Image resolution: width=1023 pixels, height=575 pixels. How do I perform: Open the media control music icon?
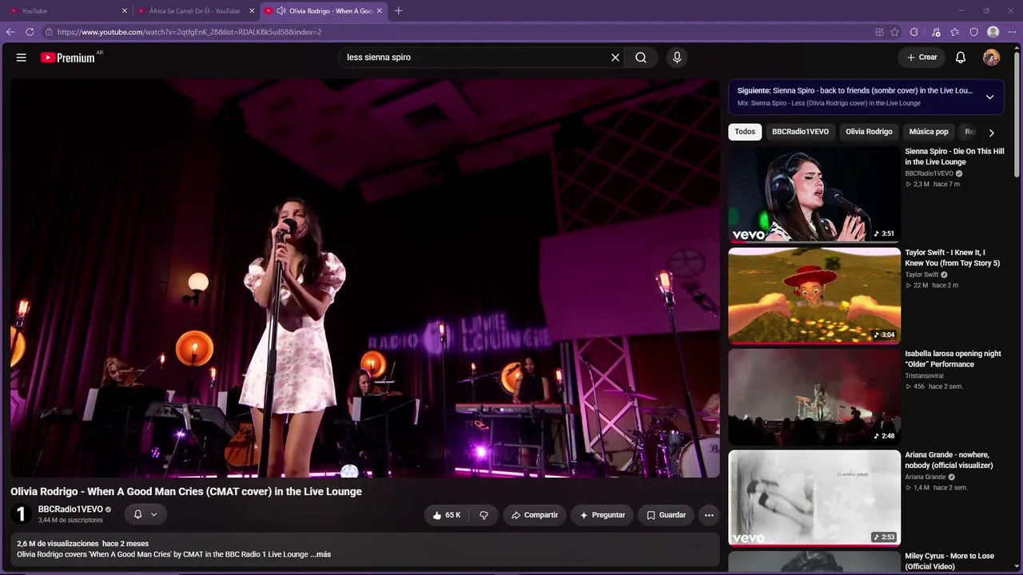[936, 32]
